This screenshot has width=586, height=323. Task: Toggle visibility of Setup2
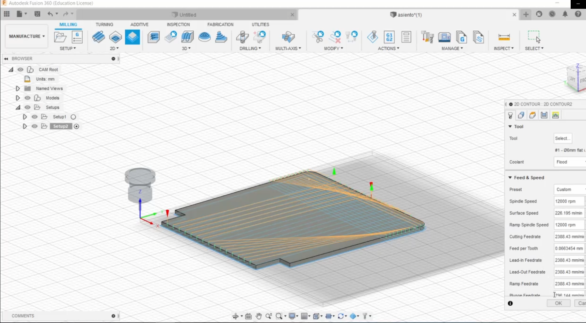point(35,126)
